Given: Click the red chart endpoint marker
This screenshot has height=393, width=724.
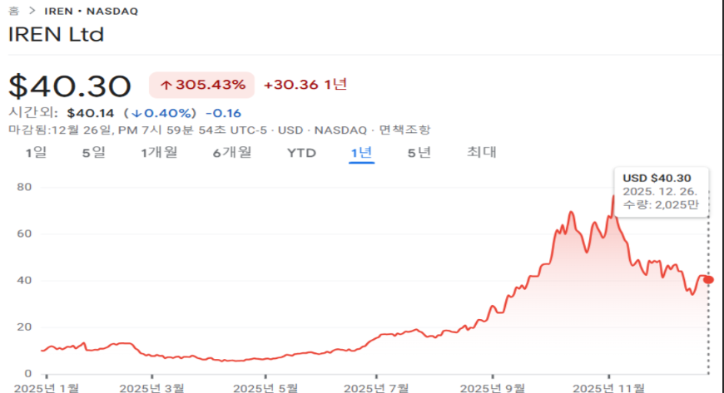Looking at the screenshot, I should pyautogui.click(x=708, y=279).
